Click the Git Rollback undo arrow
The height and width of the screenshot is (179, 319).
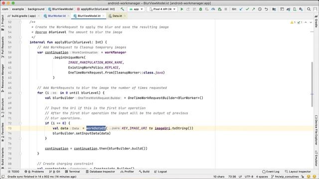pyautogui.click(x=266, y=9)
